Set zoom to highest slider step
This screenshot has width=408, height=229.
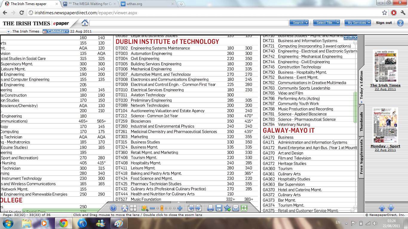pos(174,208)
